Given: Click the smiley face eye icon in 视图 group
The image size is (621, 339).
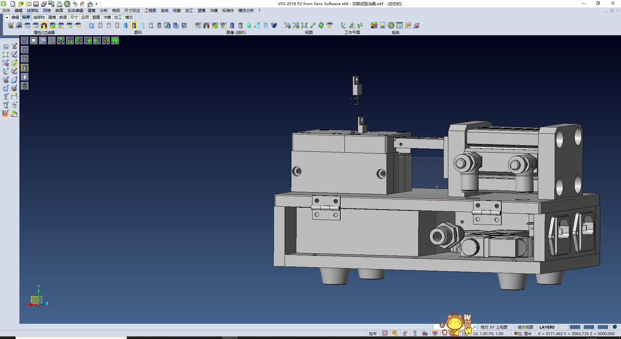Looking at the screenshot, I should click(330, 26).
